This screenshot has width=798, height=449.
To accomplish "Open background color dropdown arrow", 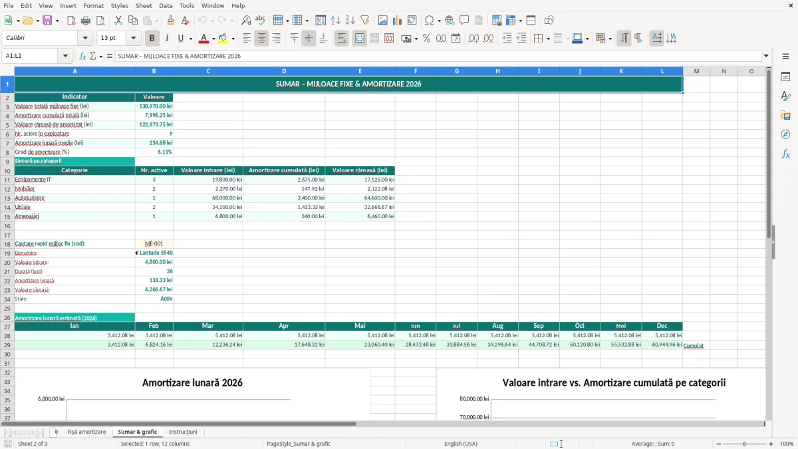I will (x=233, y=39).
